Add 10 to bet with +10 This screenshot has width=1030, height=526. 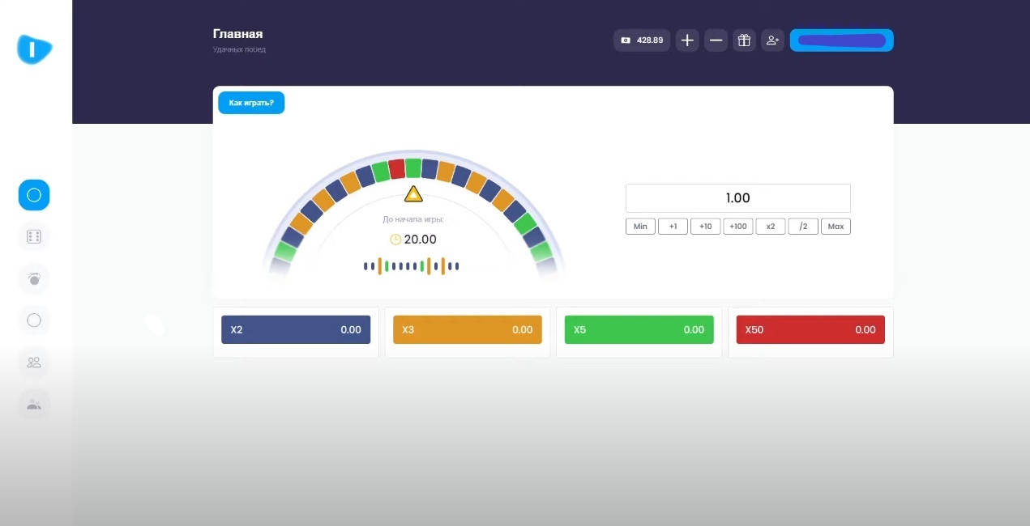pos(705,227)
